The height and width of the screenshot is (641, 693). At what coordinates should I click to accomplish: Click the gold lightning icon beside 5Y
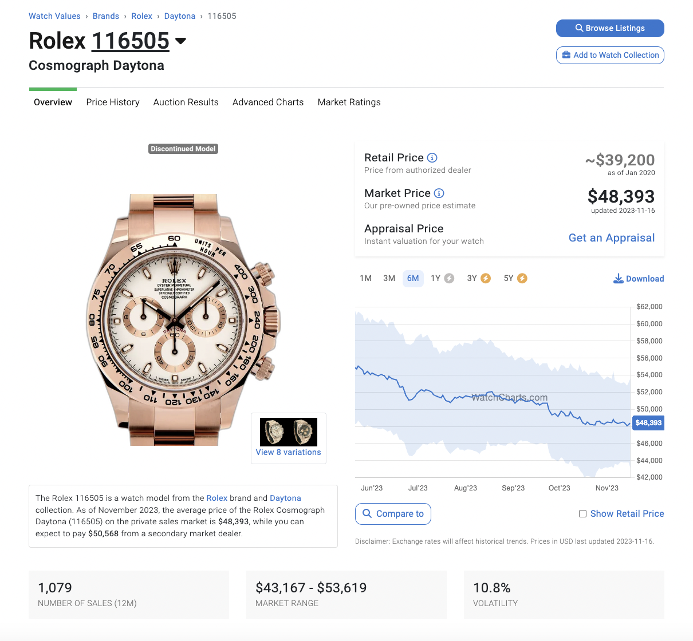click(x=522, y=278)
